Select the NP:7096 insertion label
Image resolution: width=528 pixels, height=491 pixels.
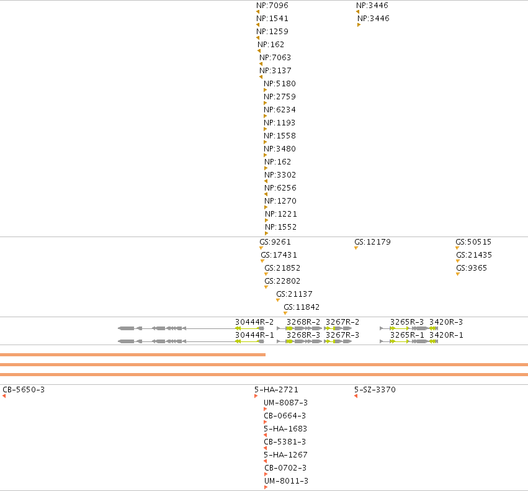272,6
